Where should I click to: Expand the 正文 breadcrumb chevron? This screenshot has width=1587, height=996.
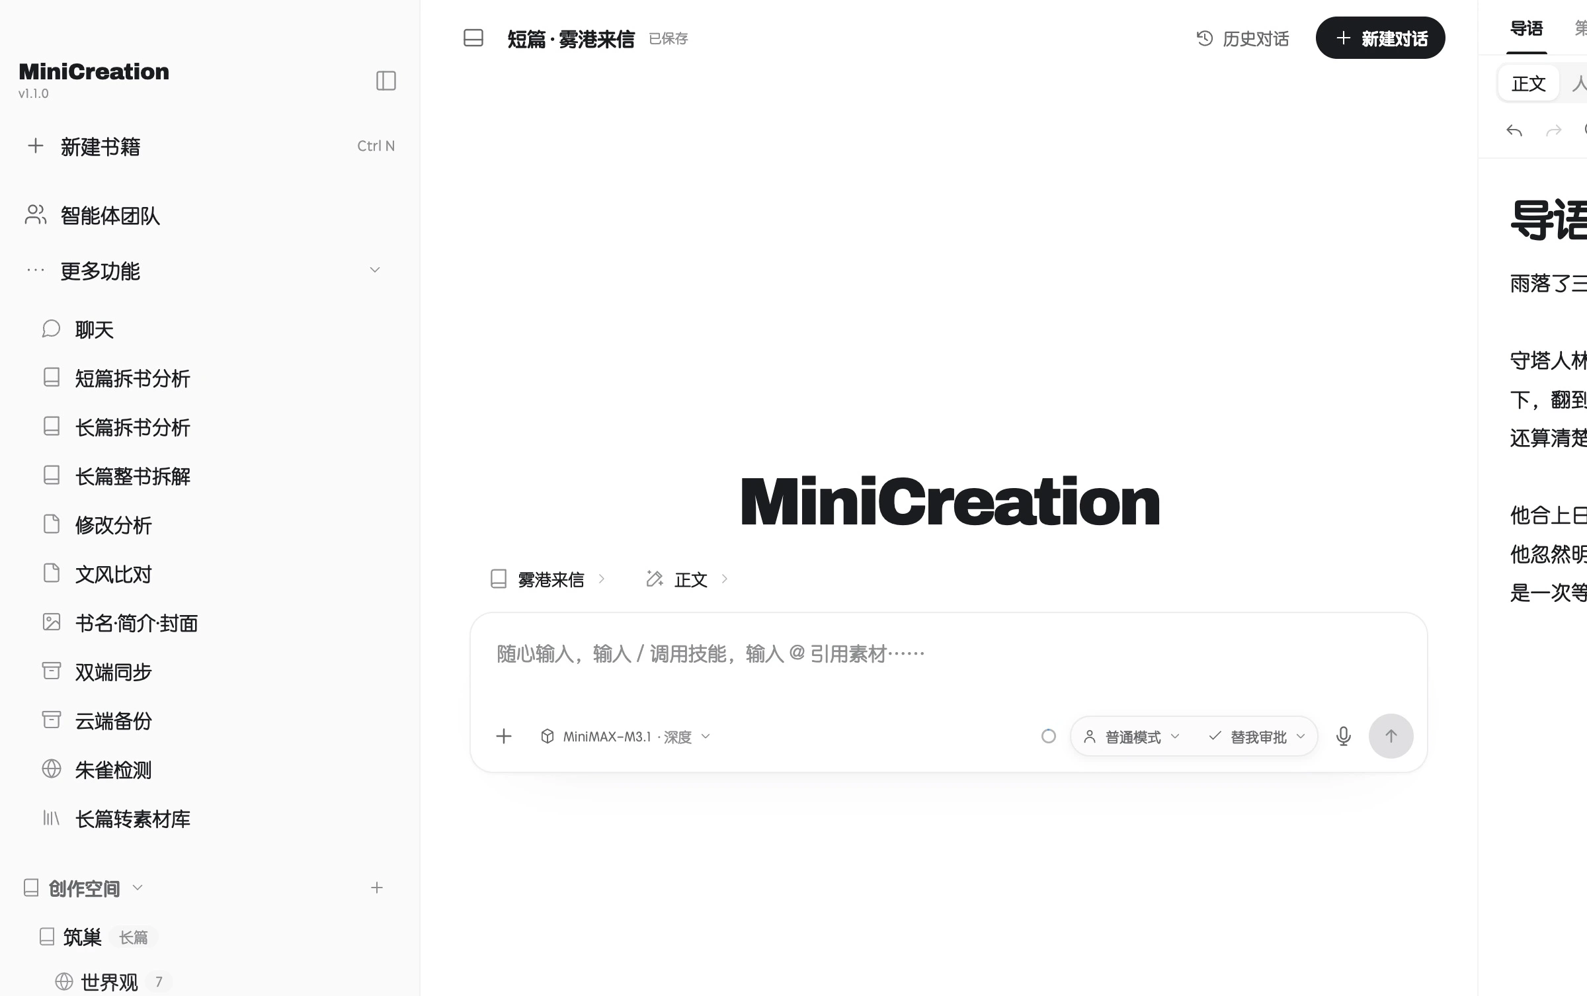(x=725, y=579)
